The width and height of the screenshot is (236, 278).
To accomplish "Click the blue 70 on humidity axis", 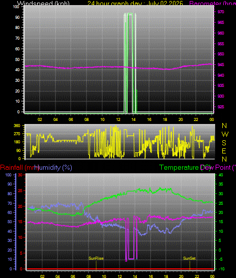I will [x=10, y=203].
